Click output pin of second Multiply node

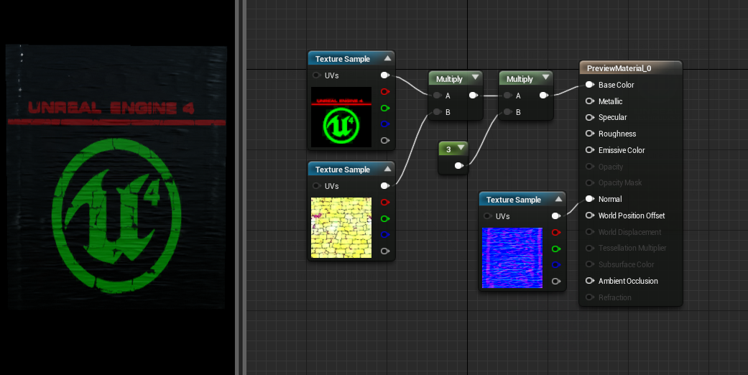pyautogui.click(x=543, y=96)
